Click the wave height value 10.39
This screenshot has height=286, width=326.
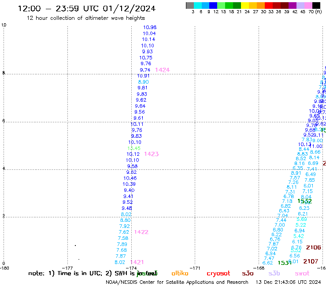tap(129, 184)
